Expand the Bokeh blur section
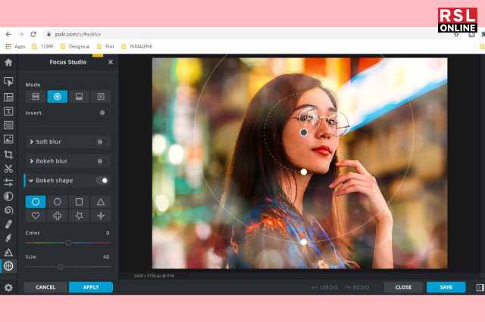Image resolution: width=485 pixels, height=322 pixels. pos(32,161)
